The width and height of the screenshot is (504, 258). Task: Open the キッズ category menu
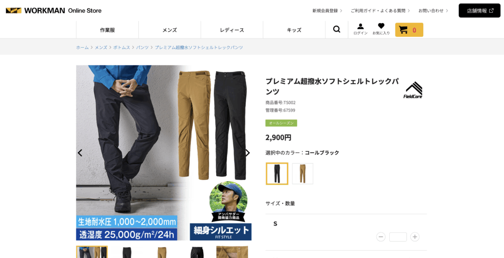tap(294, 30)
